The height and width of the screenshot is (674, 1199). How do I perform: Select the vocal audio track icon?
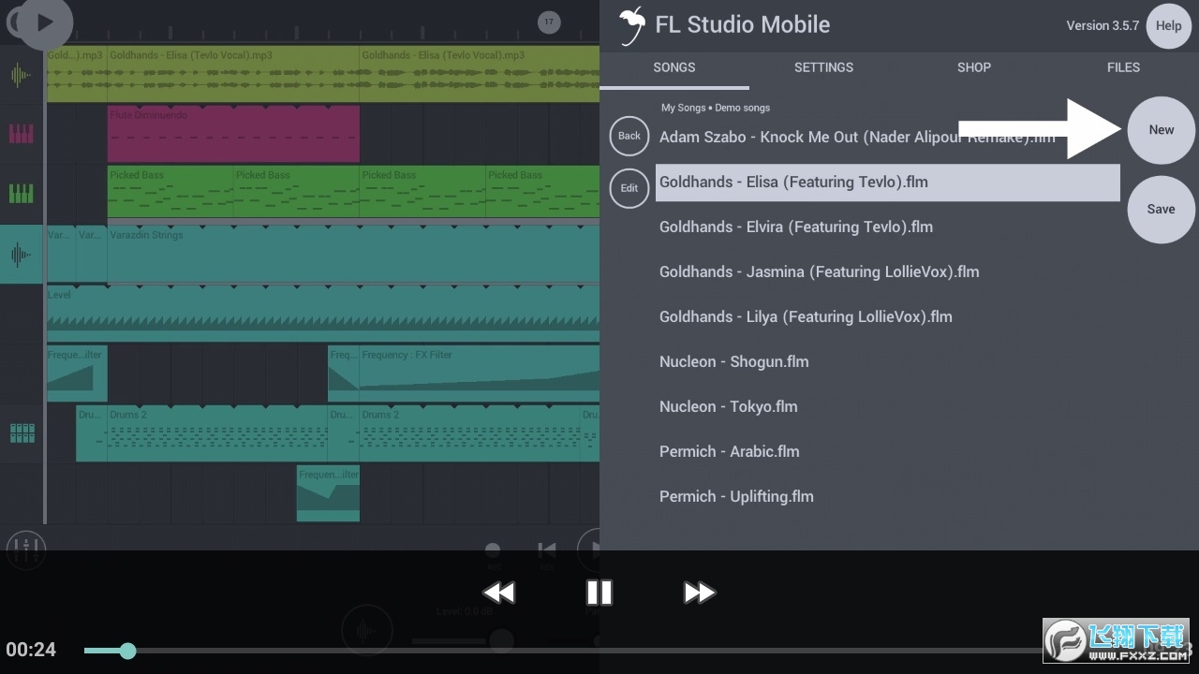(x=21, y=75)
